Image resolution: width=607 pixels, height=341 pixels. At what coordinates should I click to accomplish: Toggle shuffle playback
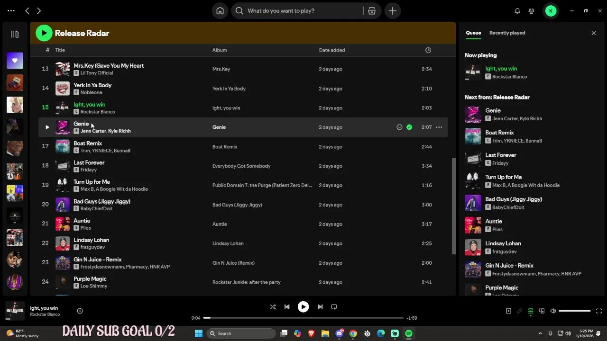pos(273,307)
